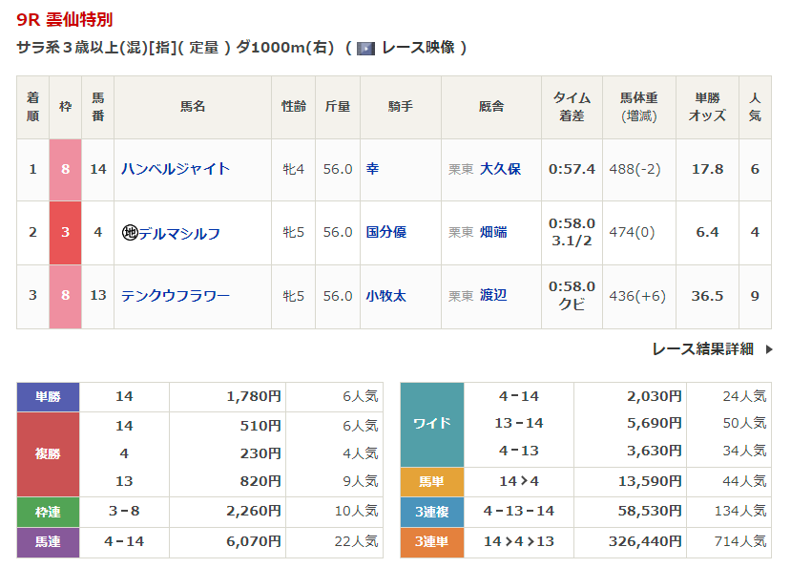Viewport: 791px width, 568px height.
Task: Open the レース映像 race video link
Action: (x=424, y=48)
